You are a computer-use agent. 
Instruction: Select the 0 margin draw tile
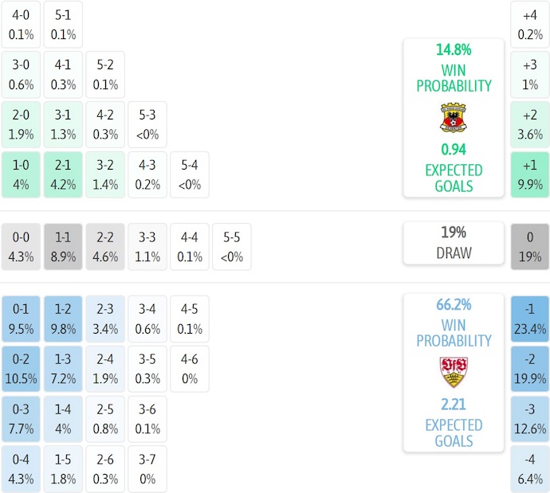point(530,246)
